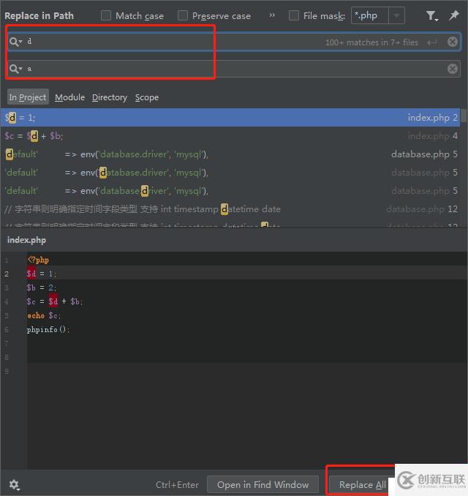Switch to the Module scope tab
The image size is (468, 496).
(70, 97)
